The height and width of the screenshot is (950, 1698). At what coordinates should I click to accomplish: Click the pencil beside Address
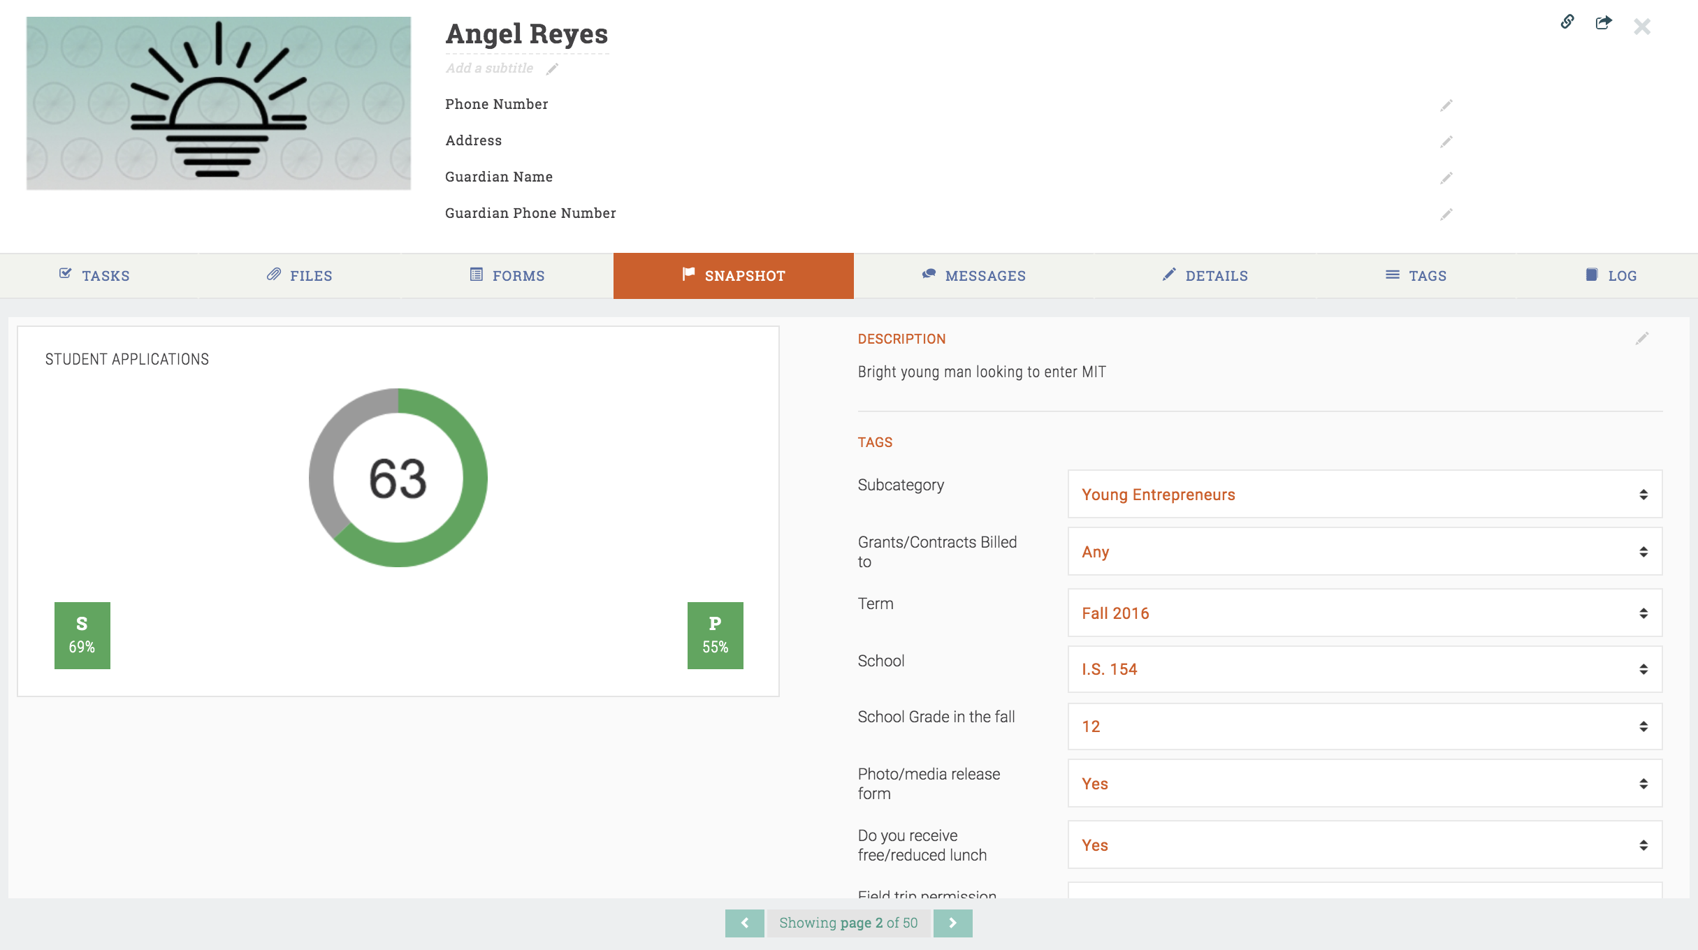click(x=1446, y=142)
